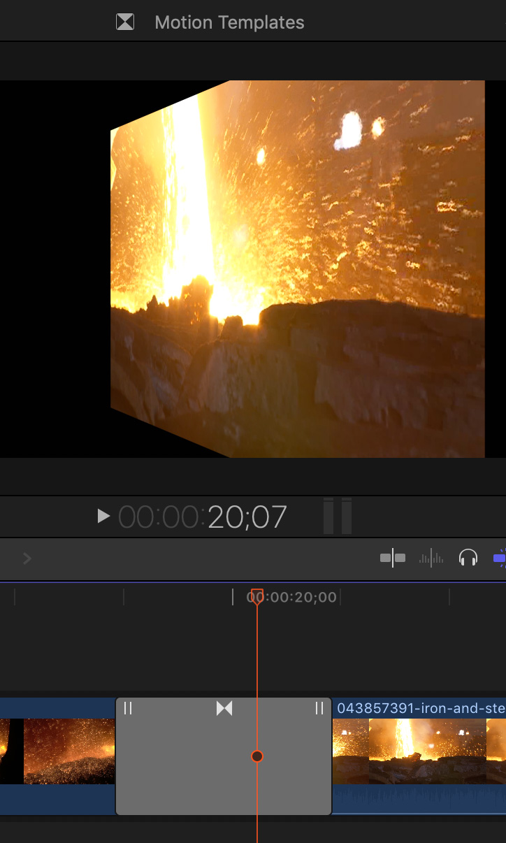Toggle solo headphones icon
The width and height of the screenshot is (506, 843).
[x=468, y=558]
